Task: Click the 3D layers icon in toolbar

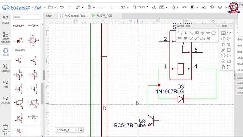Action: tap(220, 7)
